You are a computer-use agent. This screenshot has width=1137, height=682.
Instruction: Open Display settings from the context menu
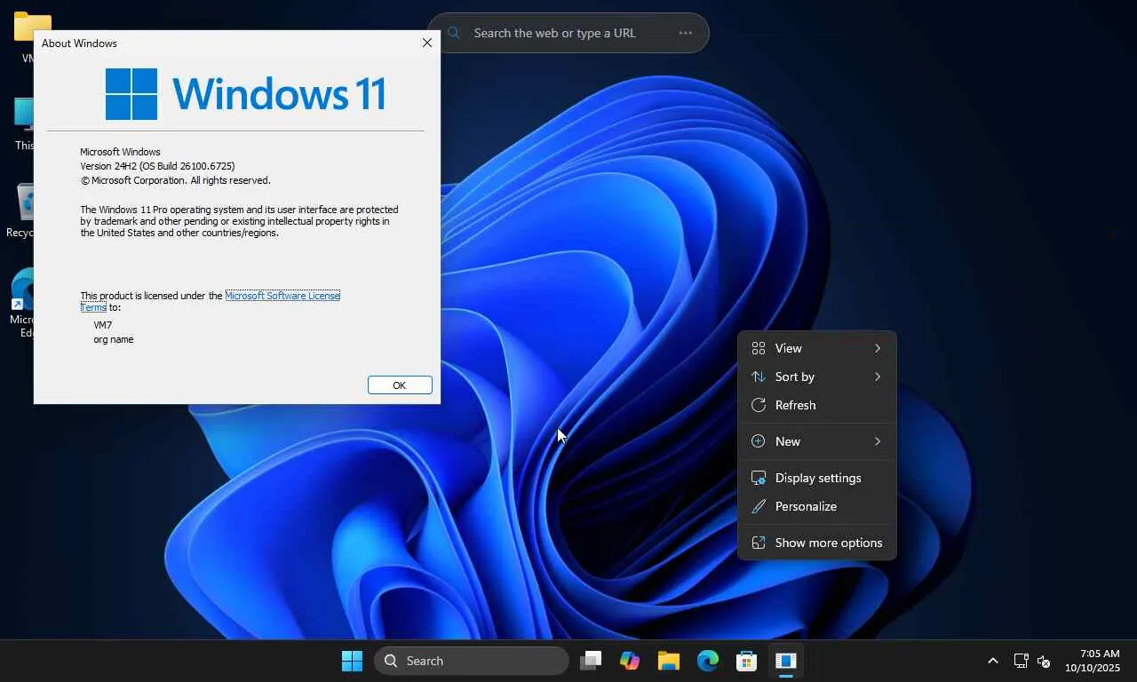tap(816, 478)
